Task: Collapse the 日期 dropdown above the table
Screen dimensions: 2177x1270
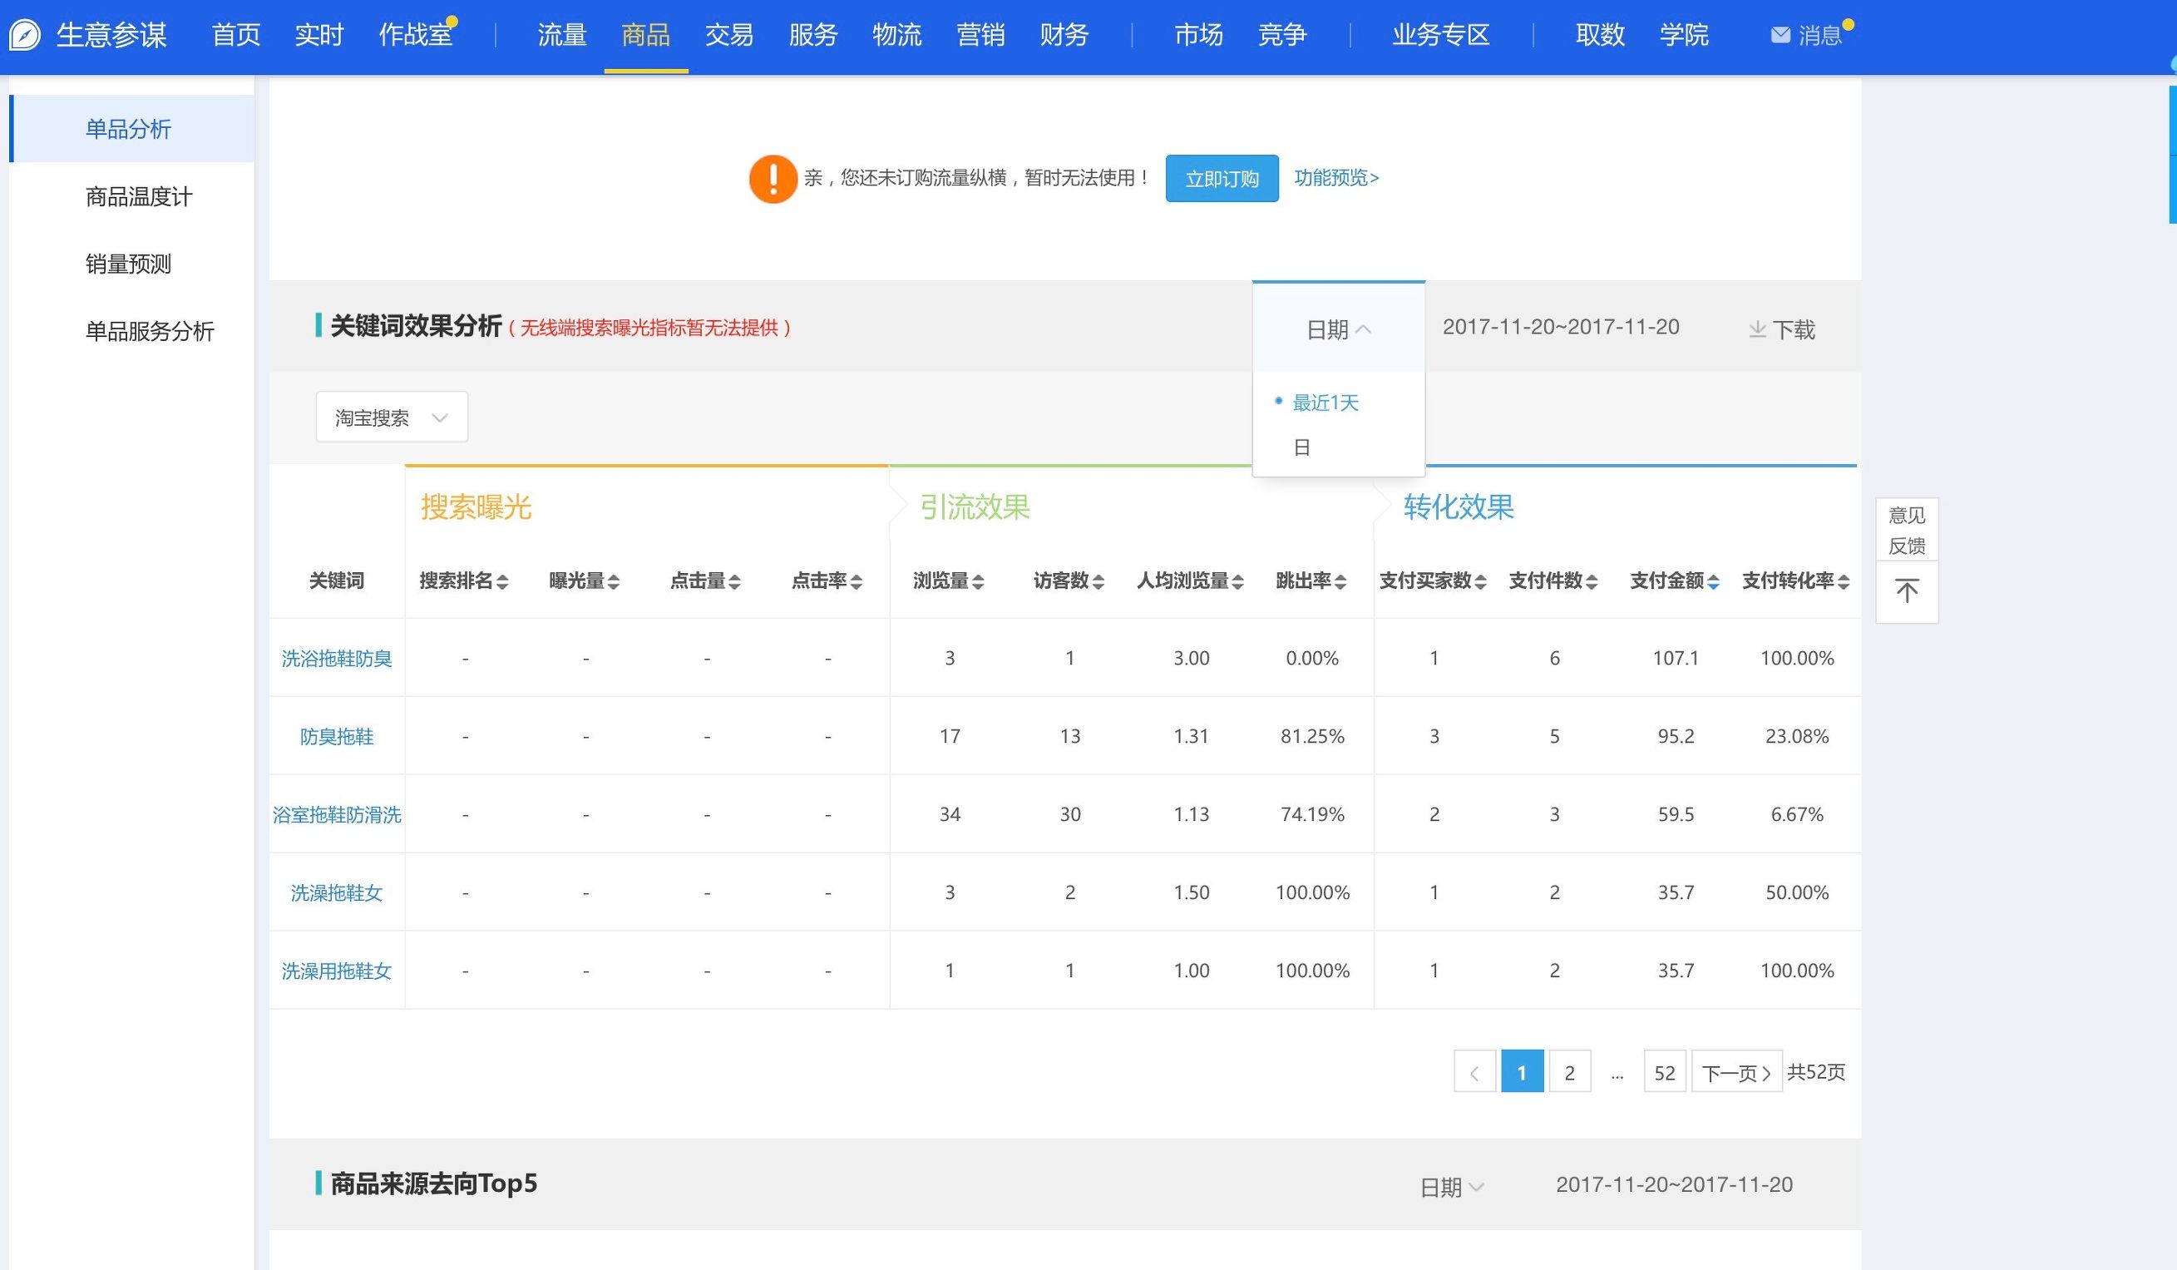Action: 1337,329
